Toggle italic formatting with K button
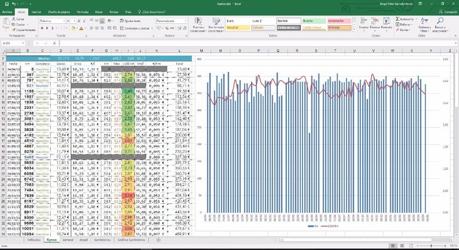The width and height of the screenshot is (459, 250). (x=48, y=28)
